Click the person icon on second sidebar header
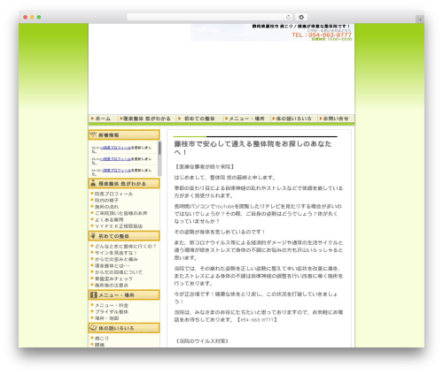 pyautogui.click(x=93, y=183)
